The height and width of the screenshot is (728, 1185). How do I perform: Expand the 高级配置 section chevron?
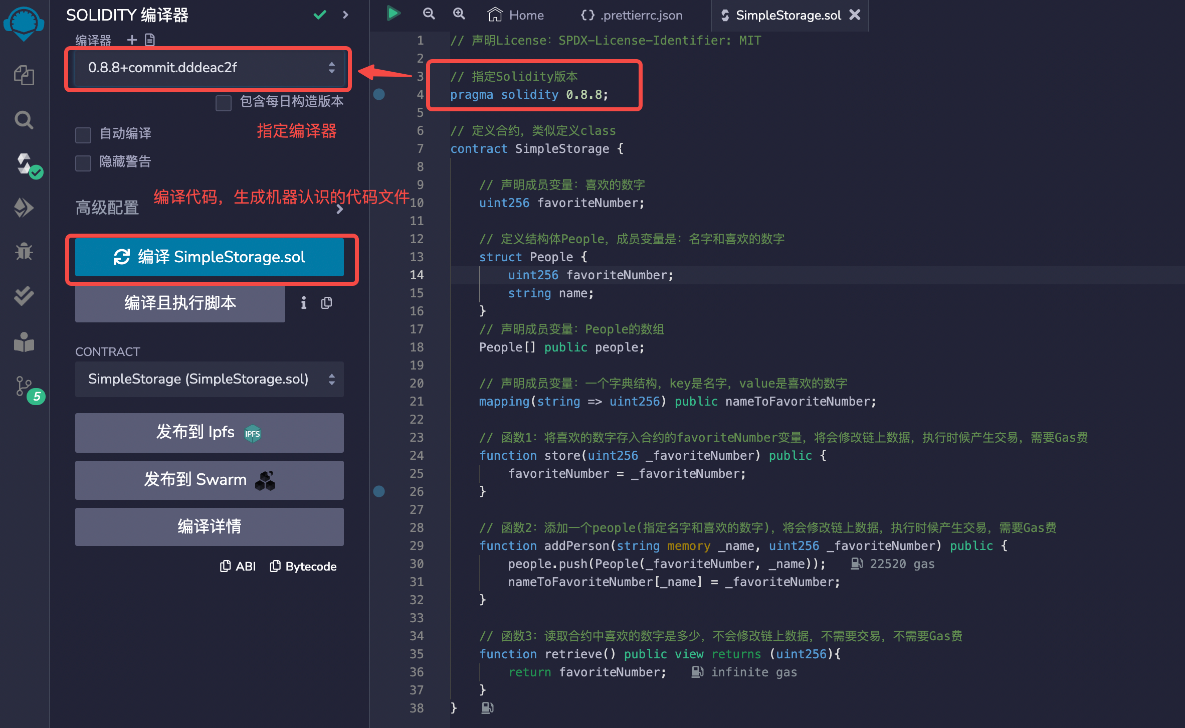pyautogui.click(x=340, y=209)
